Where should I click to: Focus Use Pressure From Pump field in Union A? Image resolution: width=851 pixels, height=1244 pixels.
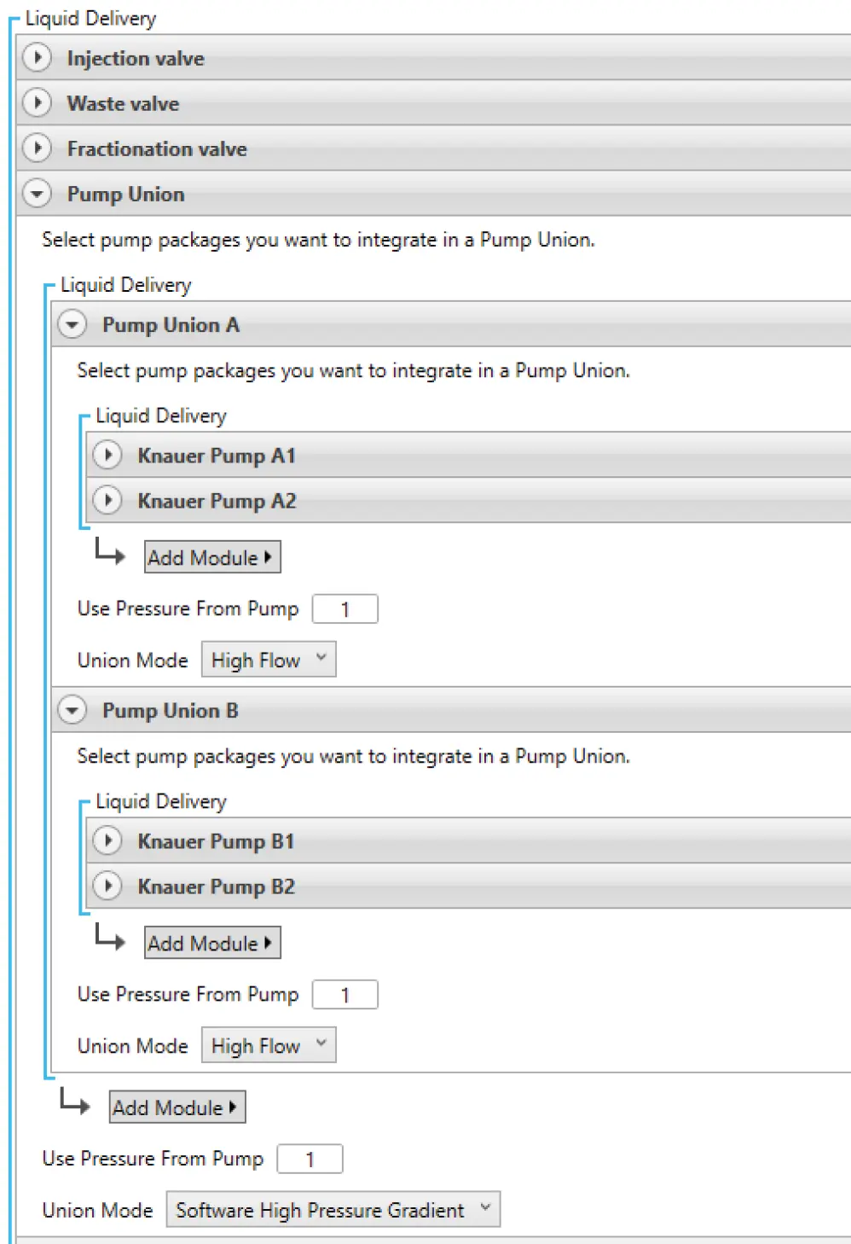tap(345, 609)
